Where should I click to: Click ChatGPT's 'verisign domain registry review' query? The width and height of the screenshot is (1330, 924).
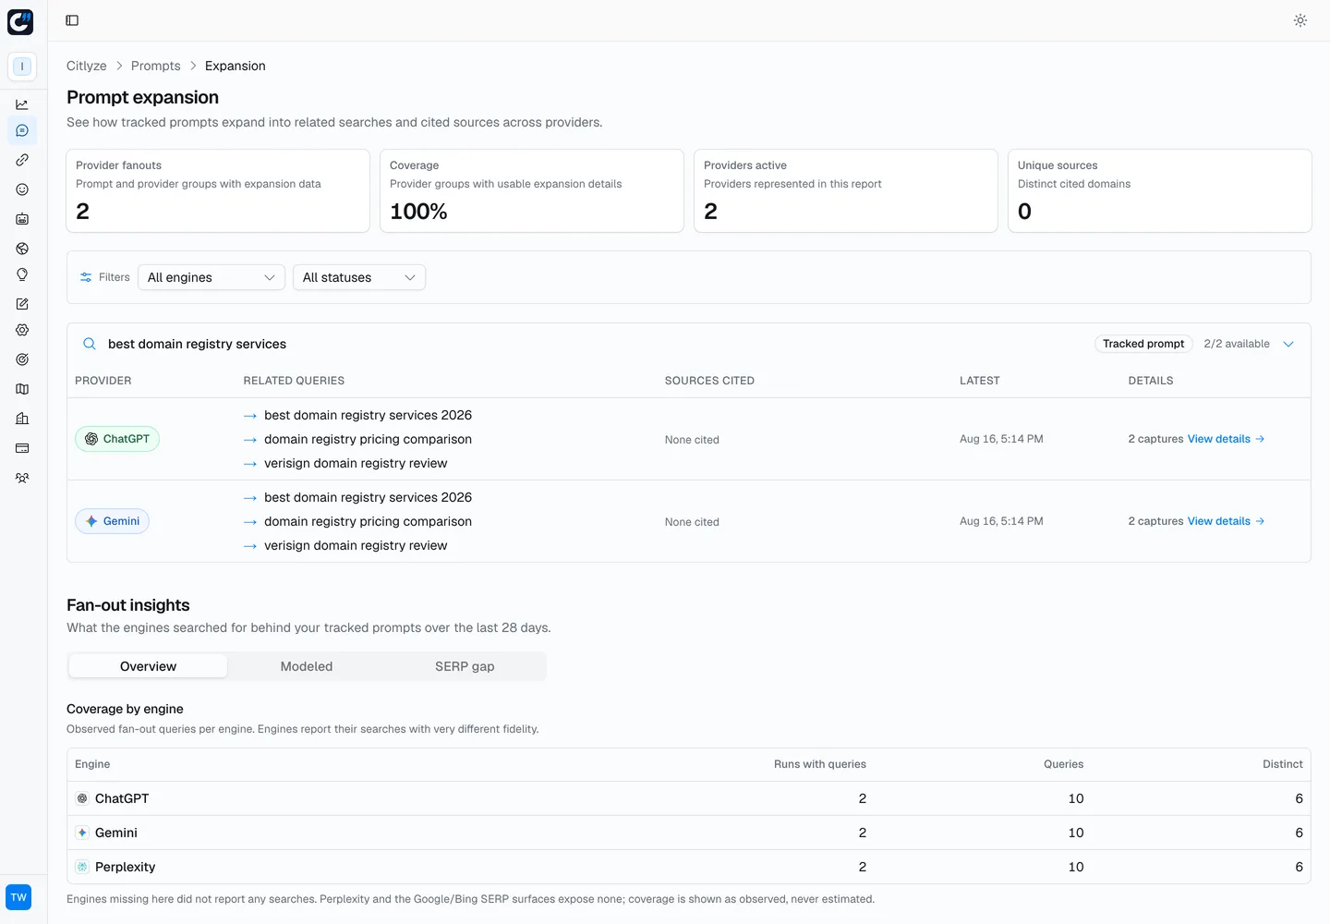(x=356, y=463)
